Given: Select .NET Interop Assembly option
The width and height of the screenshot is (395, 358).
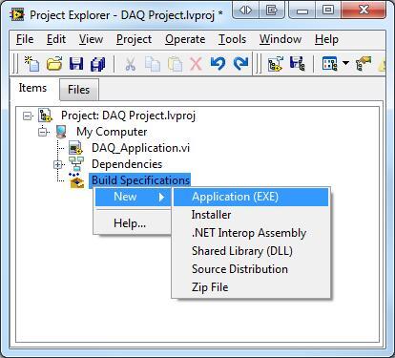Looking at the screenshot, I should (251, 233).
